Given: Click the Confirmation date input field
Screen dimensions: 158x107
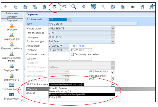Looking at the screenshot, I should [59, 54].
